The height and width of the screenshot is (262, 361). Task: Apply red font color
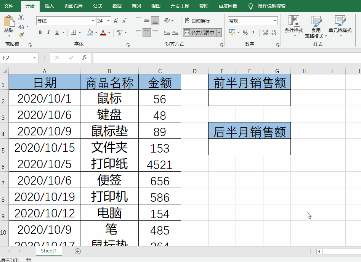tap(103, 32)
